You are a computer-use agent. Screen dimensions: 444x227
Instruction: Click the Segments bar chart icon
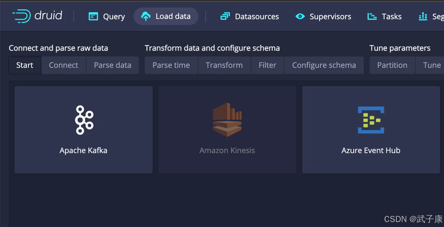[423, 17]
